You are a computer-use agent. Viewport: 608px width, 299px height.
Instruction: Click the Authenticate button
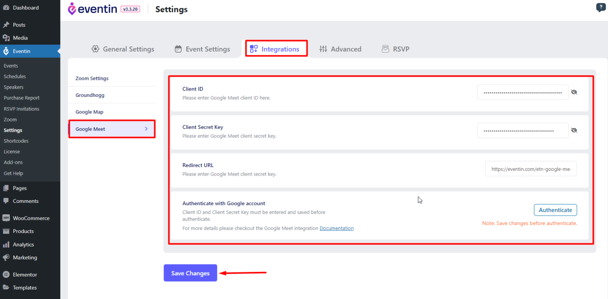coord(555,210)
